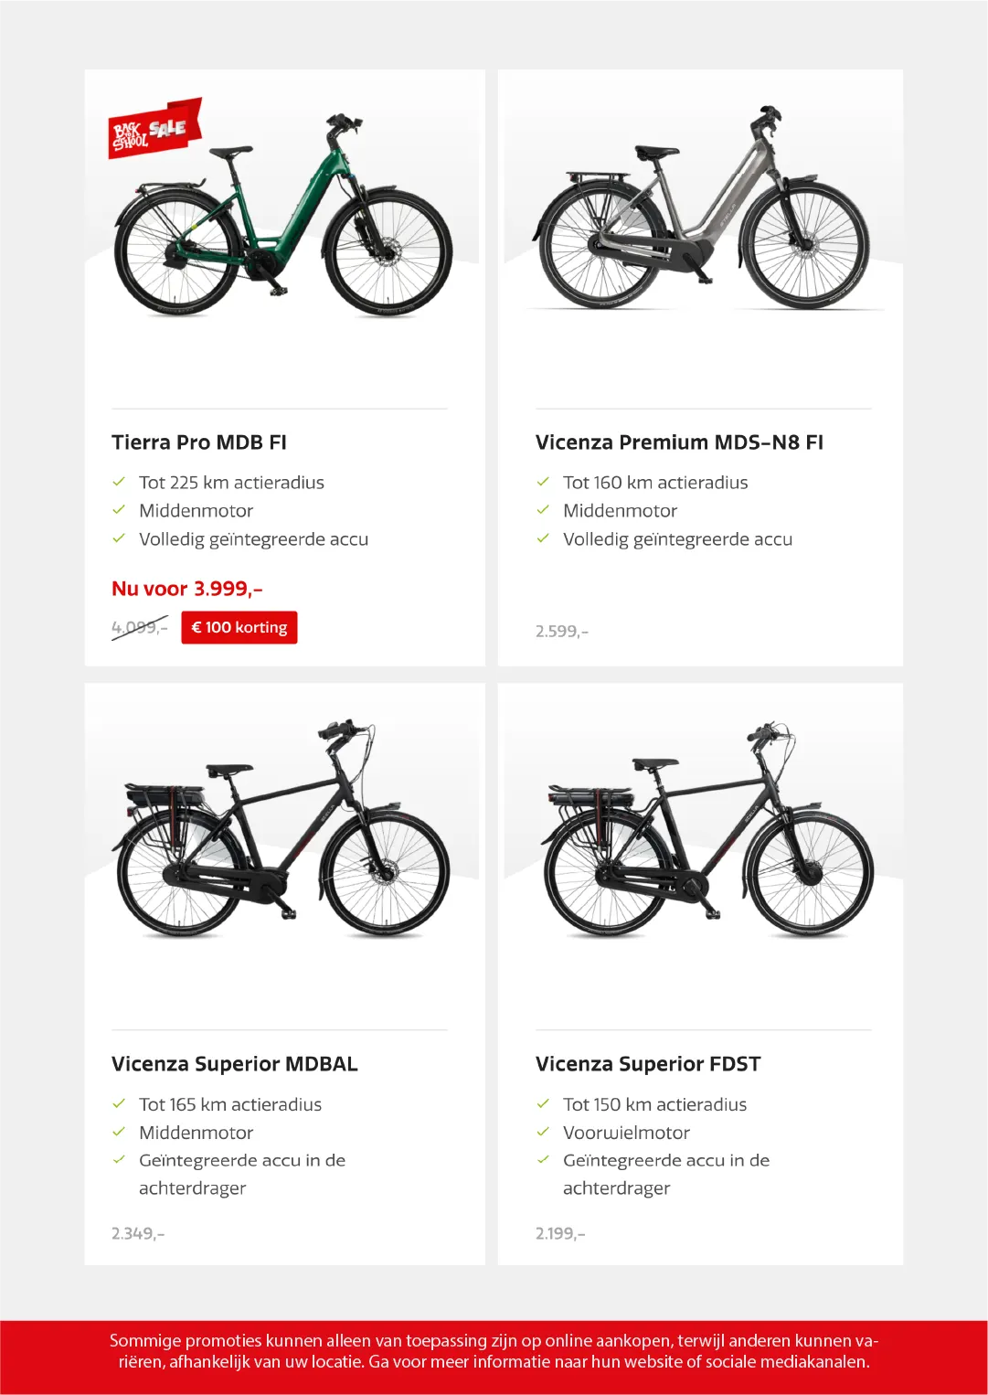Click the 2.599,- price of Vicenza Premium
The height and width of the screenshot is (1395, 988).
click(562, 631)
